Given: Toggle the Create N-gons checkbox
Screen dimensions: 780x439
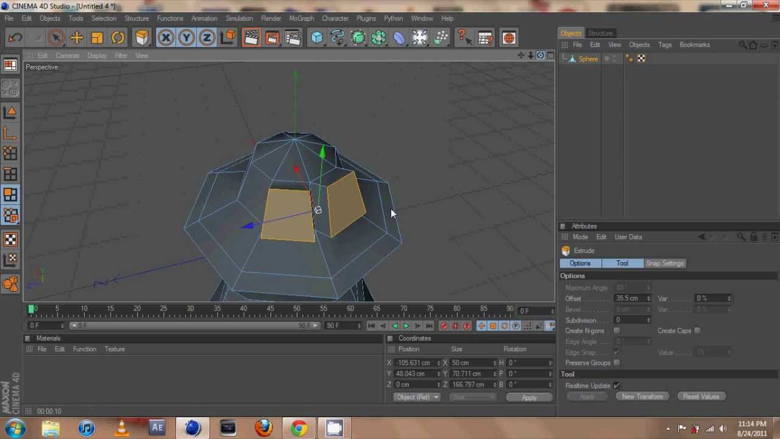Looking at the screenshot, I should click(617, 330).
